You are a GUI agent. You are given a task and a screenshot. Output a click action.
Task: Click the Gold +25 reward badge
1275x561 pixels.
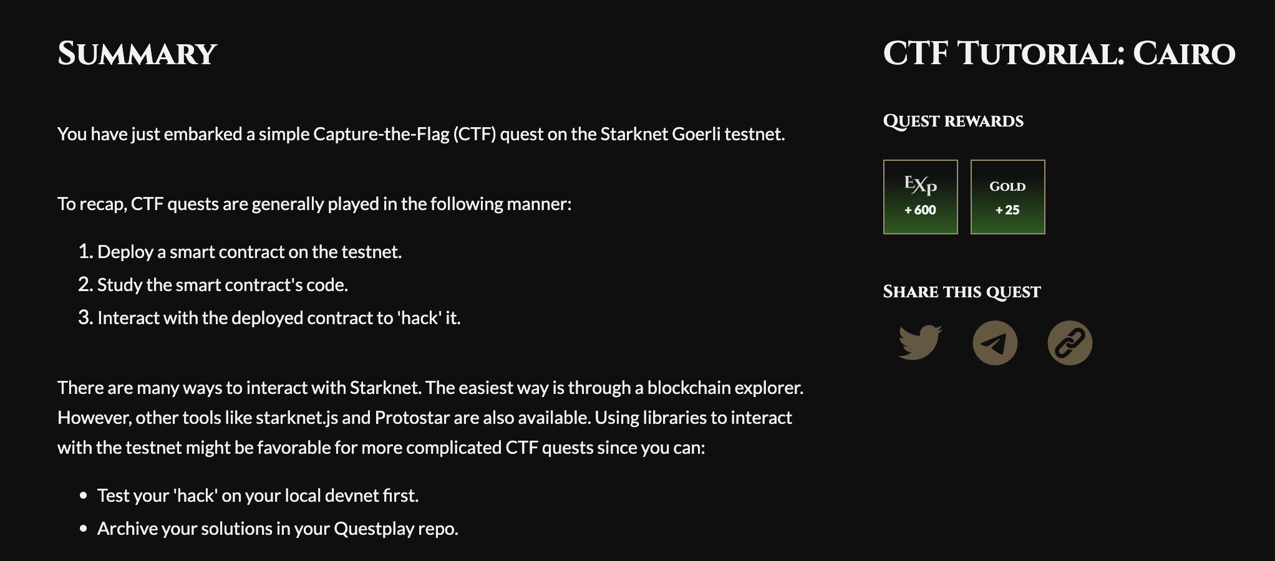tap(1008, 197)
